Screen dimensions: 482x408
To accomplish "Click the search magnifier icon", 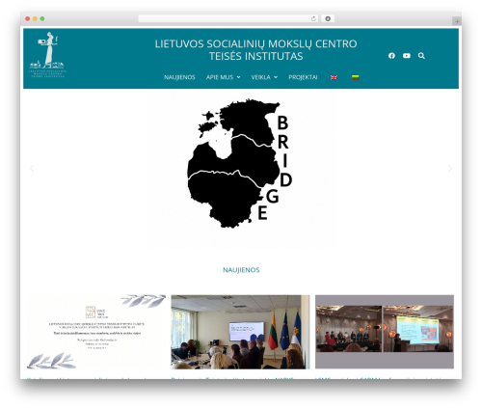I will (x=421, y=56).
